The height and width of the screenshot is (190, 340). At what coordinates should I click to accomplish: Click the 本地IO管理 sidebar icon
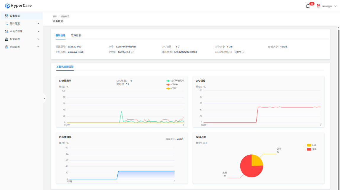[7, 31]
